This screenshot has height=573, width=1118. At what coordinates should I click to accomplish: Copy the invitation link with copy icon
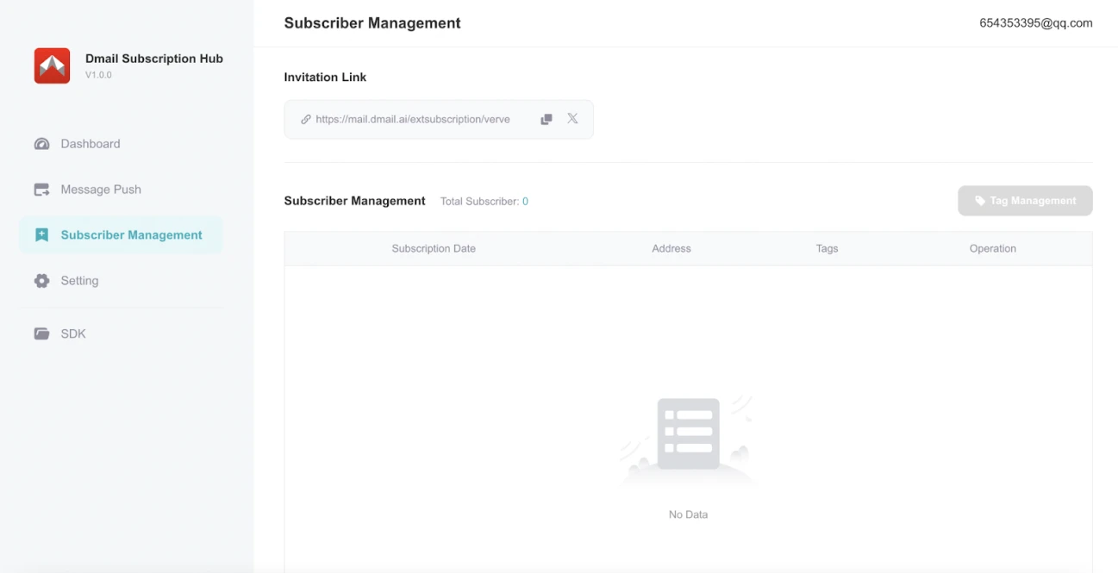[546, 120]
